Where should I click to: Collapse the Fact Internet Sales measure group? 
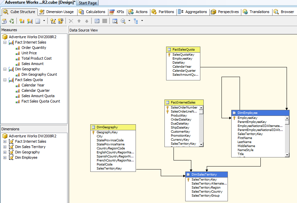(x=5, y=42)
